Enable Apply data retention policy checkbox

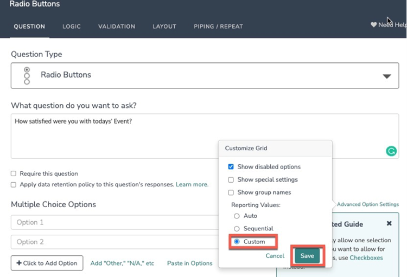(x=14, y=185)
